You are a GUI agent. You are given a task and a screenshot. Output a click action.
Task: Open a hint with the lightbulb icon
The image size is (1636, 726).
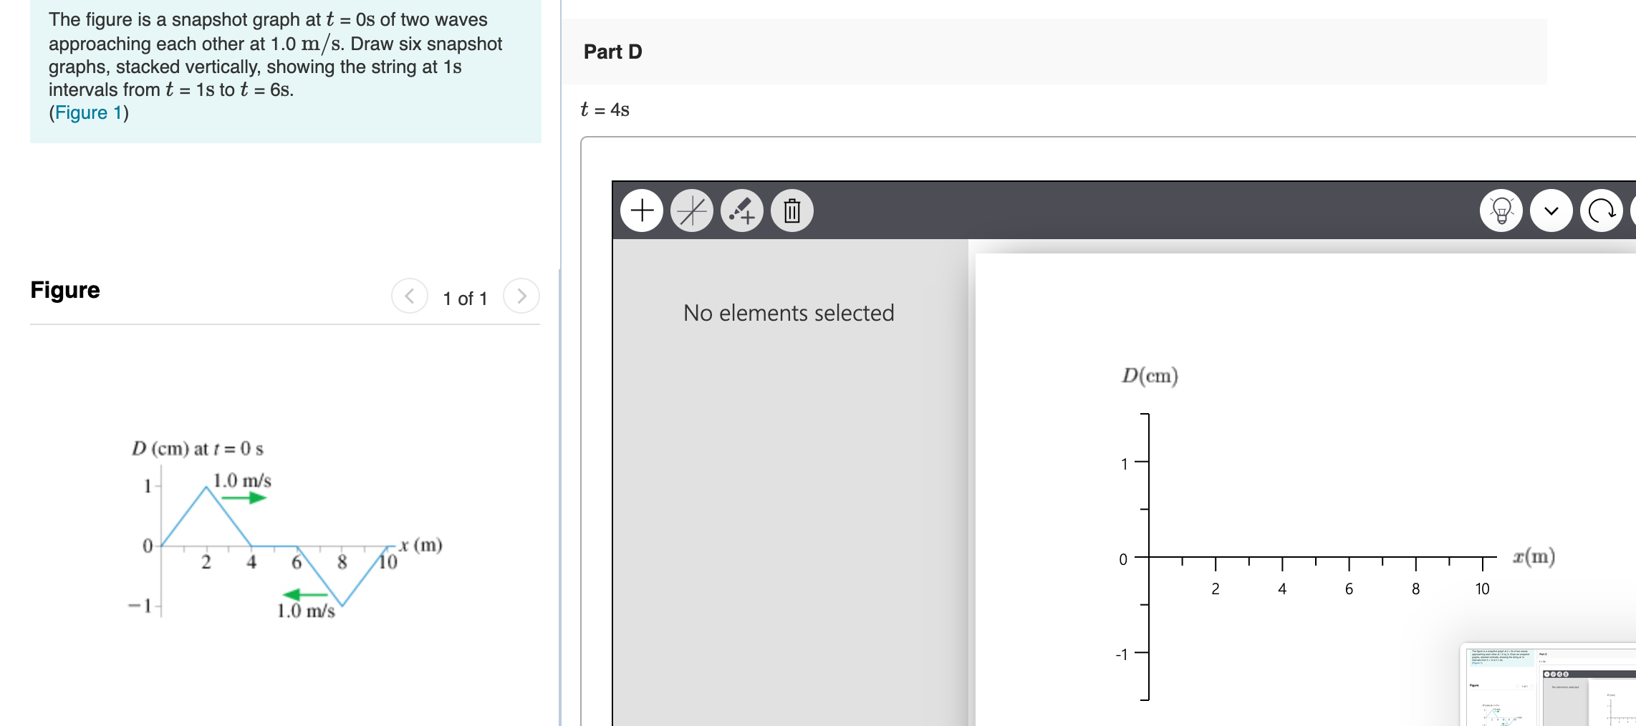coord(1502,210)
